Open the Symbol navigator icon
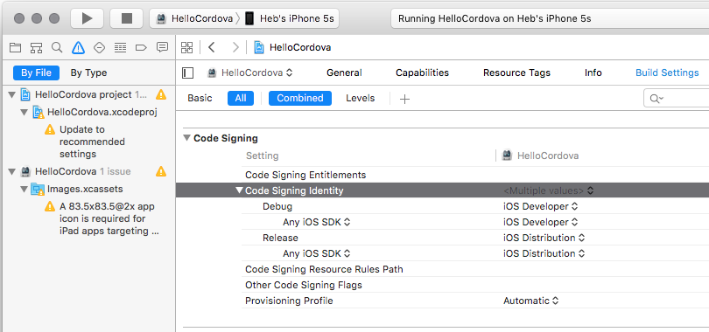Screen dimensions: 709x332 [36, 47]
